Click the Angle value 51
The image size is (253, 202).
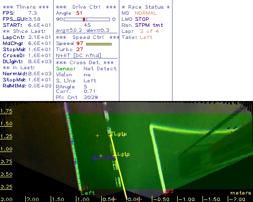tap(79, 13)
